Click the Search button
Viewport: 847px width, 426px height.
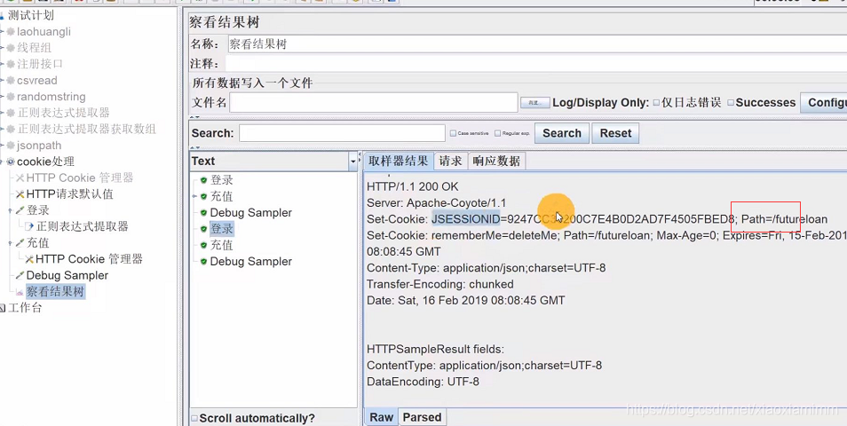(562, 133)
